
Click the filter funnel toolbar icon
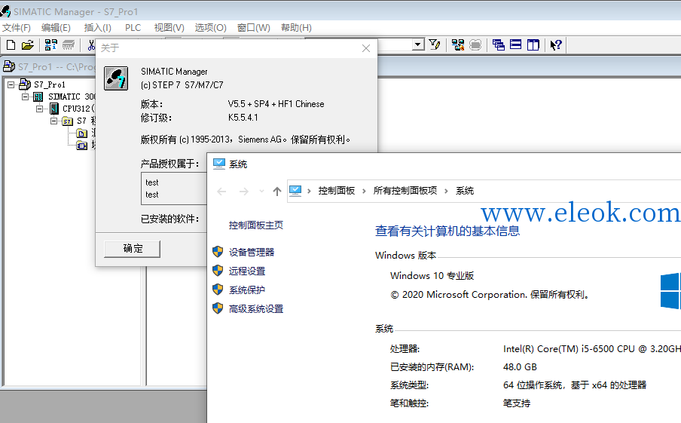point(435,44)
